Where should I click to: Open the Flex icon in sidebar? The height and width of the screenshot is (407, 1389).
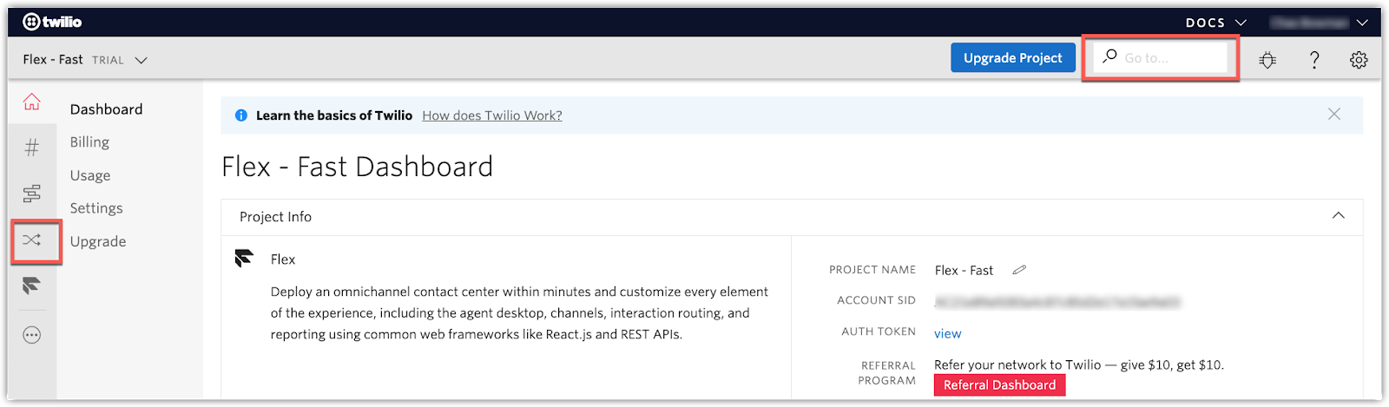[32, 286]
